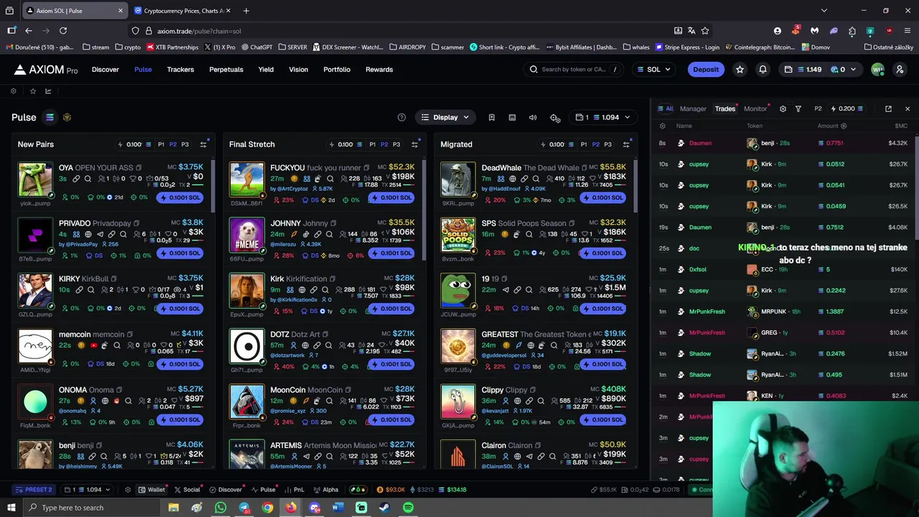Click the Pulse help question-mark icon

(x=401, y=117)
